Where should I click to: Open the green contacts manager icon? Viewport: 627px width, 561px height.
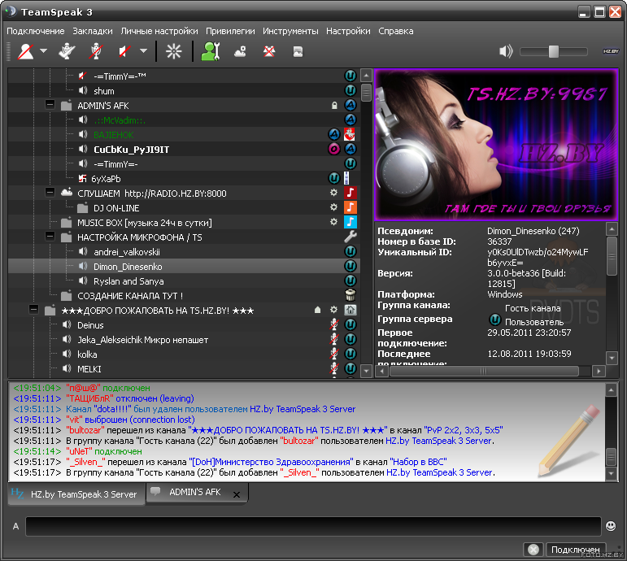pos(211,51)
